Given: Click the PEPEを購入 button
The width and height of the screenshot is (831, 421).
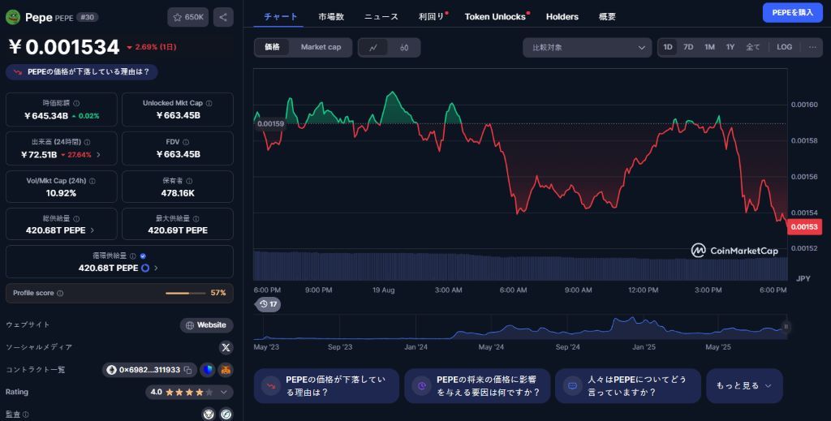Looking at the screenshot, I should pyautogui.click(x=793, y=13).
